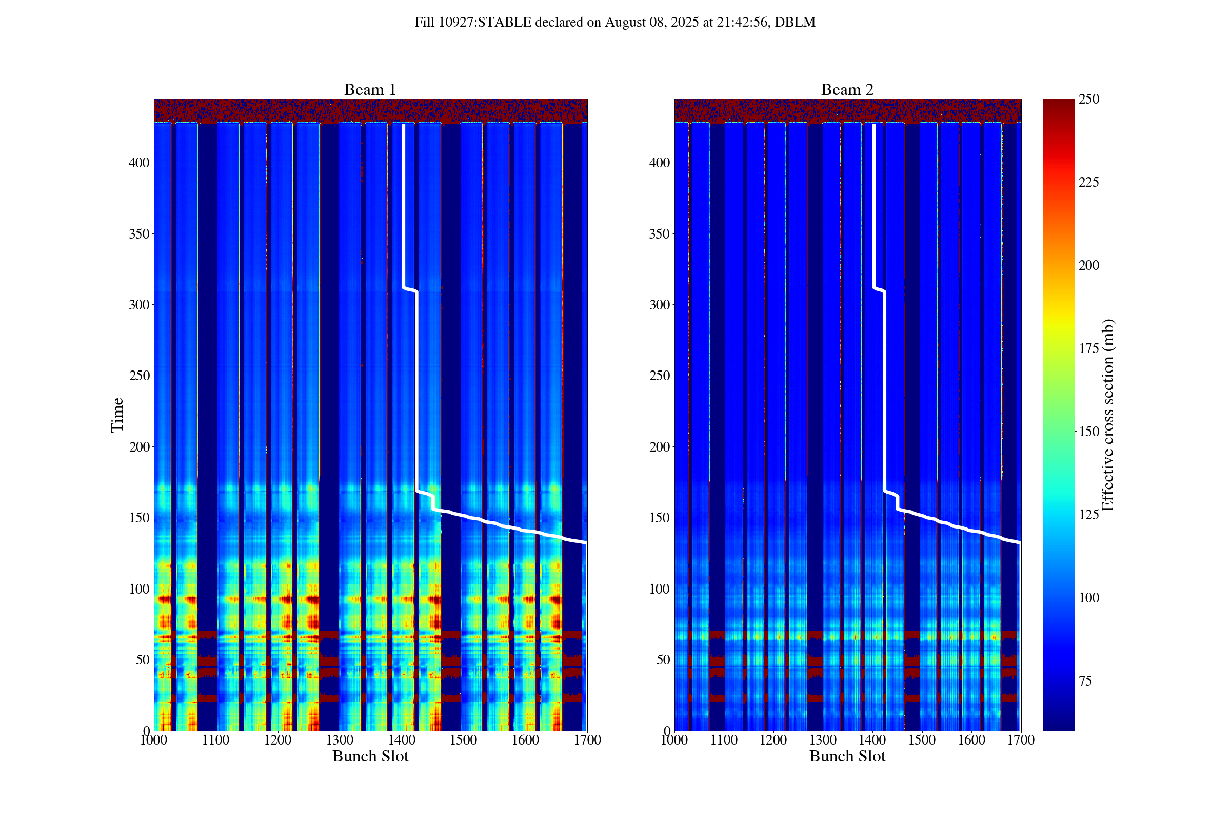Click the 200 tick label on colorbar

click(x=1089, y=265)
